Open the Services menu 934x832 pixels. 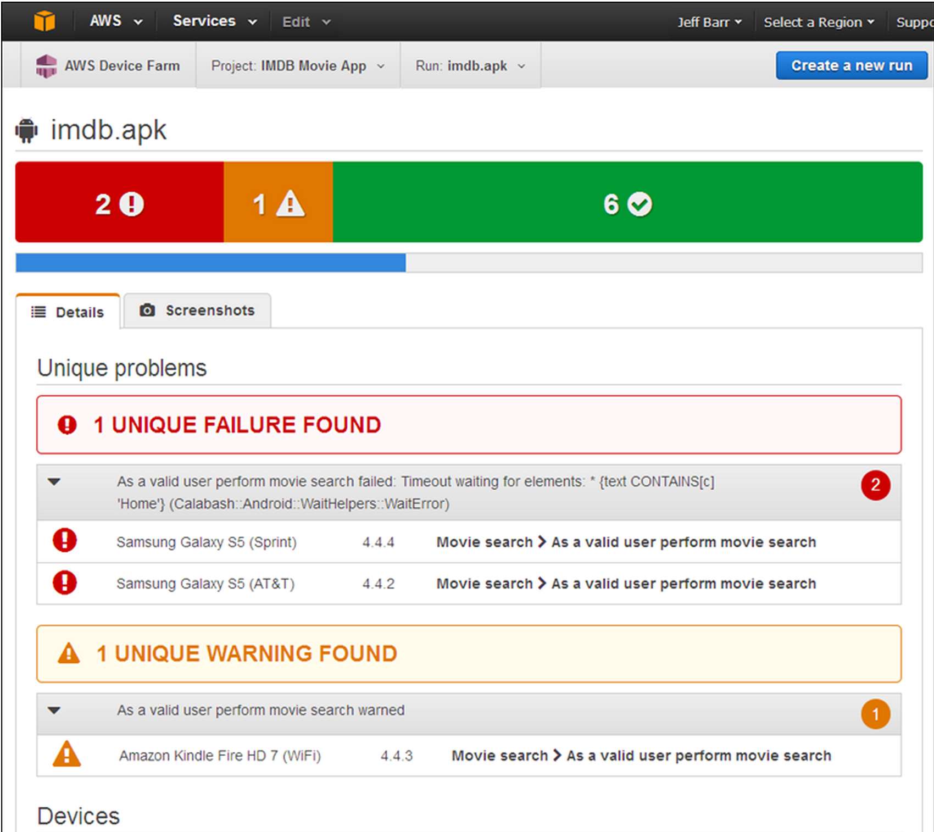[214, 21]
